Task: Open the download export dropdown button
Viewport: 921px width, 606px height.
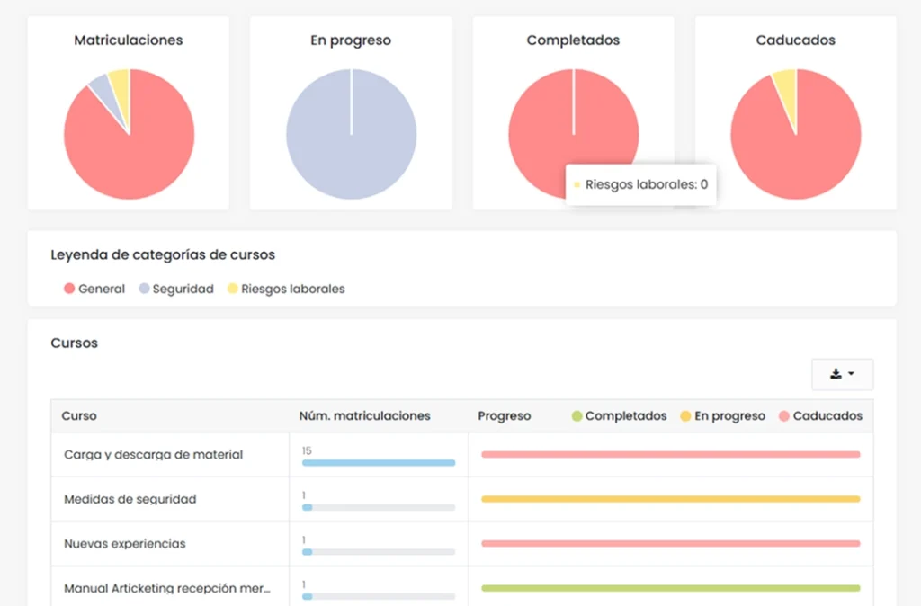Action: pyautogui.click(x=842, y=374)
